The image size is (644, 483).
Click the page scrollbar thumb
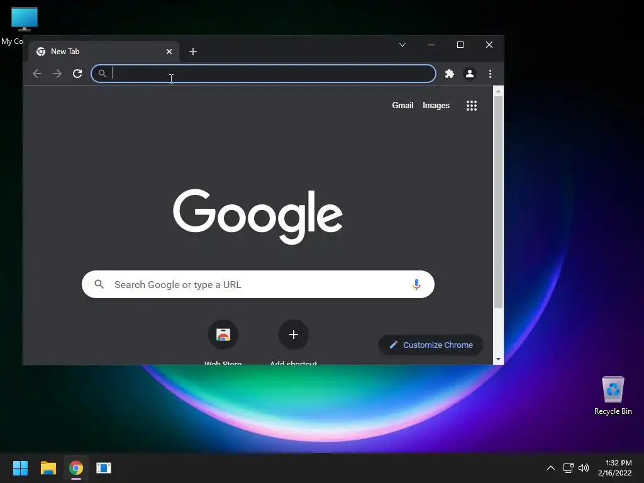[x=498, y=203]
